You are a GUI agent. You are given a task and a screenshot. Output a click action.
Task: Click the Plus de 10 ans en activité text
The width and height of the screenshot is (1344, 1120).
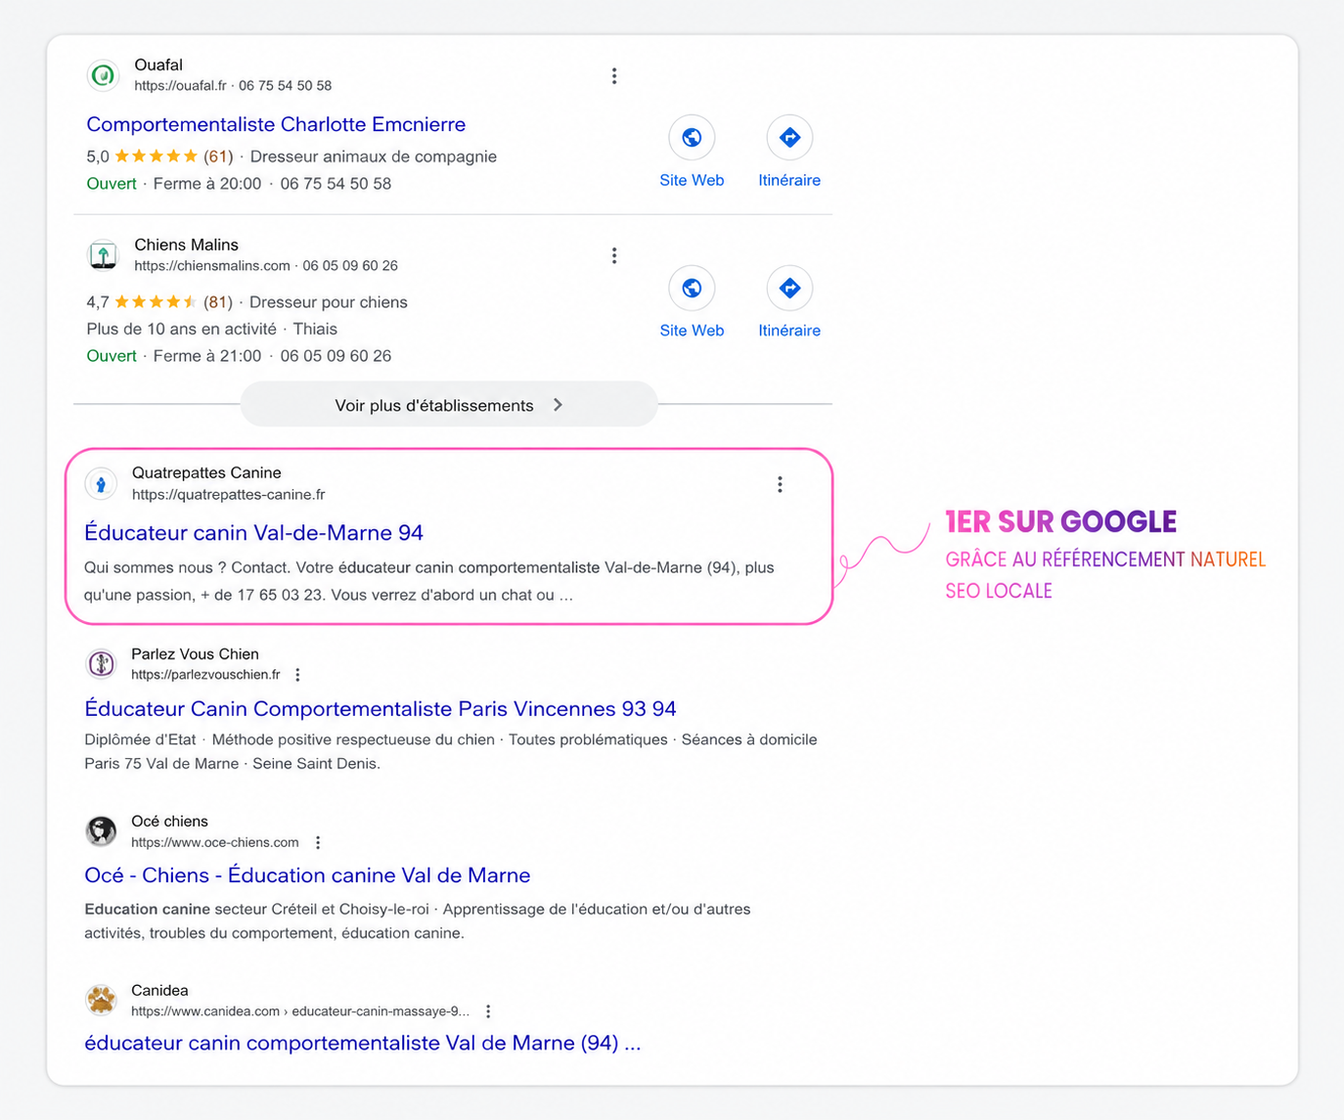pyautogui.click(x=181, y=329)
